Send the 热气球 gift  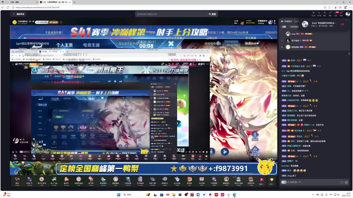pyautogui.click(x=91, y=180)
